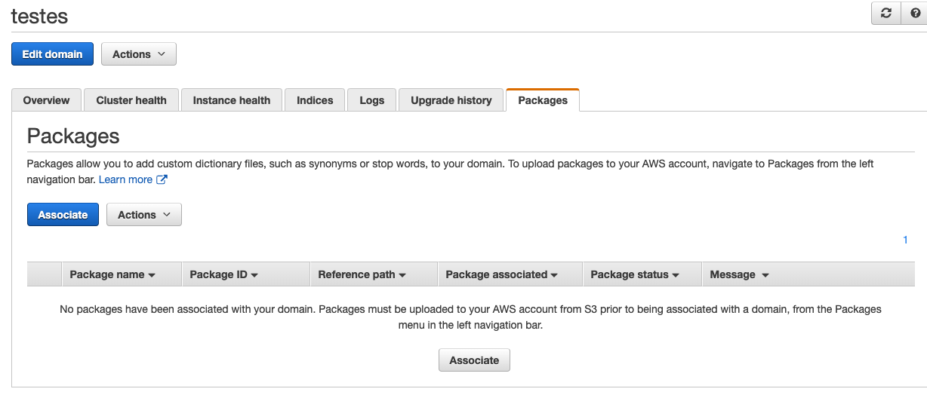Expand the Packages Actions dropdown
The image size is (927, 398).
coord(144,215)
